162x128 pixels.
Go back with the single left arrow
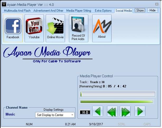tap(98, 111)
